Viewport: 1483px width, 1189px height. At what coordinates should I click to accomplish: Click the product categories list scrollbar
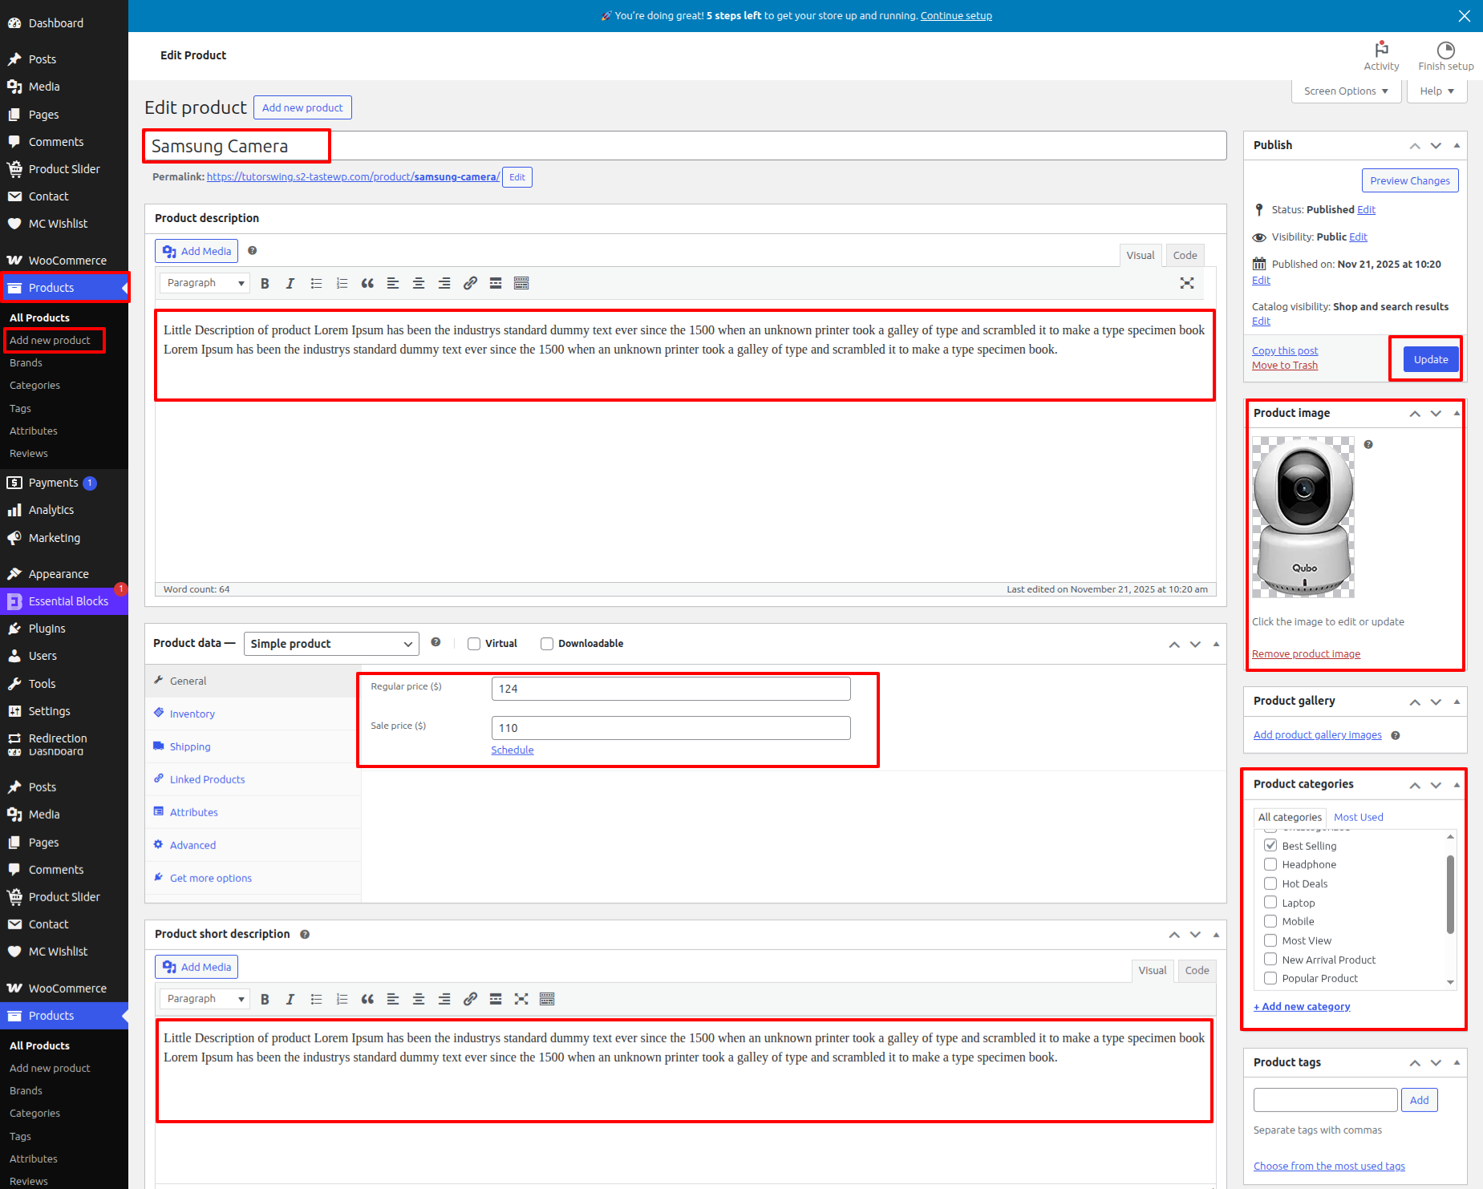coord(1450,894)
